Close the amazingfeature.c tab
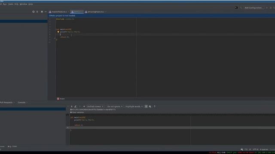 pos(106,12)
